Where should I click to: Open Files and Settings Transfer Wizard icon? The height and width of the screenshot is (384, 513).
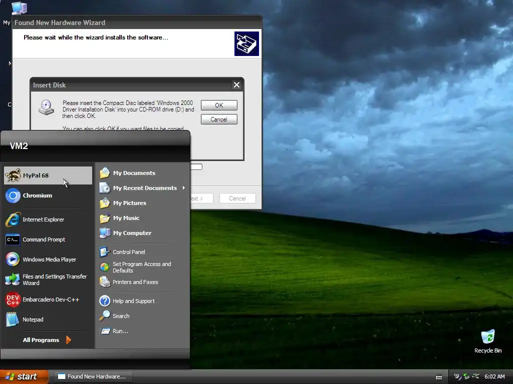click(13, 279)
